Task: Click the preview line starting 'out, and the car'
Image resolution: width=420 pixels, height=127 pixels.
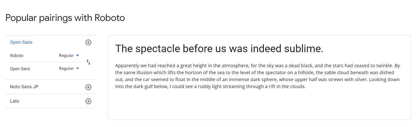Action: [257, 80]
